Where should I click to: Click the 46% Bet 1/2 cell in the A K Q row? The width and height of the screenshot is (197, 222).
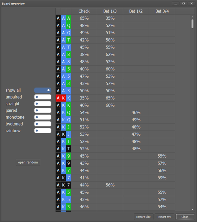(x=136, y=112)
